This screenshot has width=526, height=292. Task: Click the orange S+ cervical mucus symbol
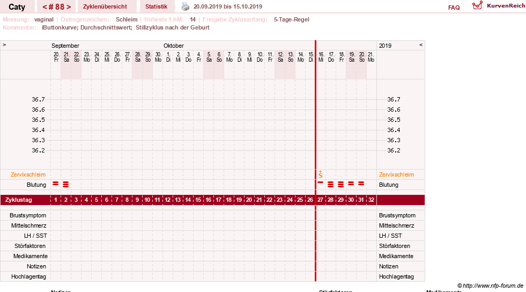click(x=320, y=174)
